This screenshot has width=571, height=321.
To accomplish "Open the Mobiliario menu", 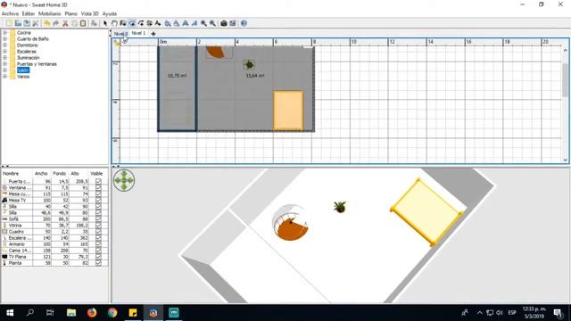I will tap(50, 13).
